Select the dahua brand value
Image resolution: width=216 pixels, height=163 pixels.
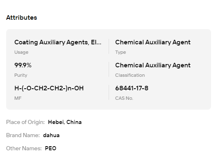[x=51, y=135]
